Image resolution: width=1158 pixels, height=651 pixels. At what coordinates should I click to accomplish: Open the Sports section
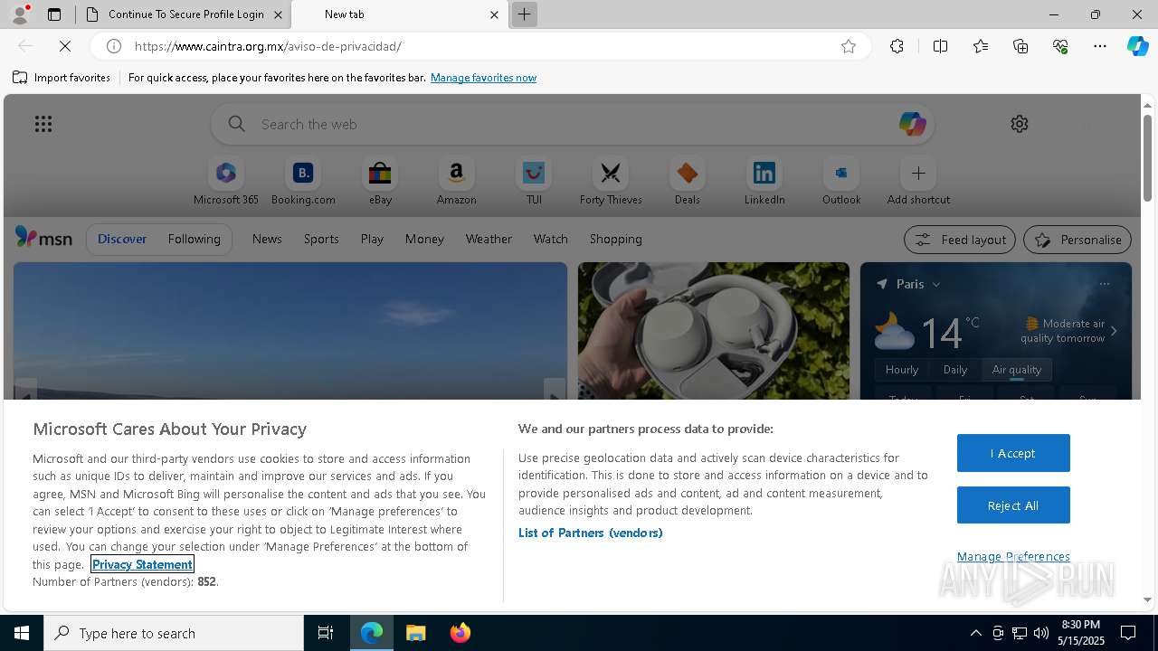tap(321, 239)
